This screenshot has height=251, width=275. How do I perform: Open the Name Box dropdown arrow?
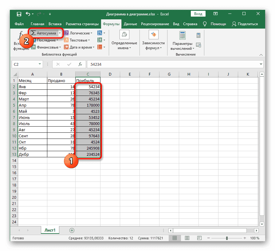coord(40,64)
